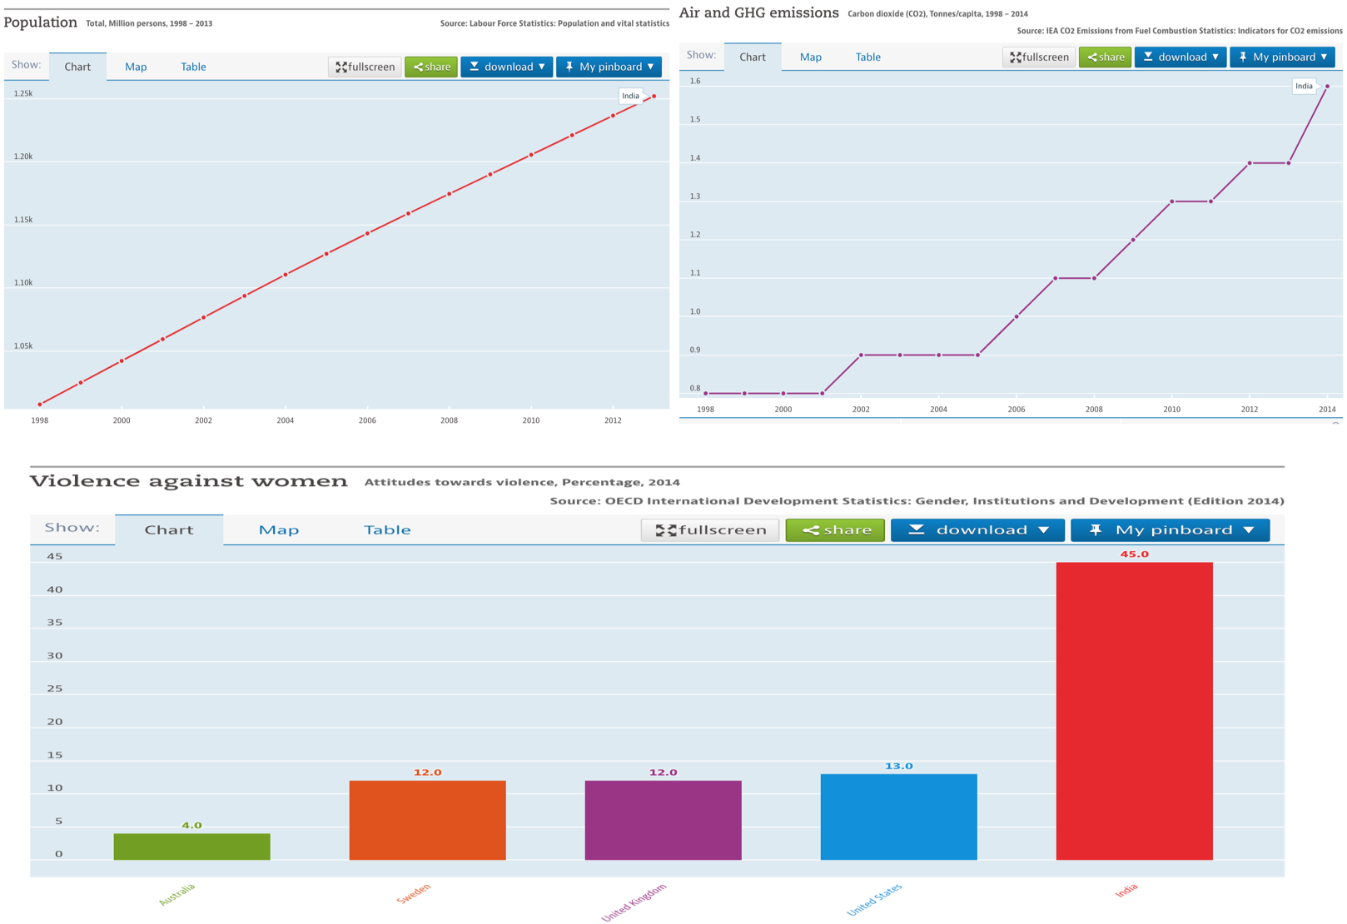Click India's 2014 data point on emissions line
1347x924 pixels.
[x=1327, y=87]
